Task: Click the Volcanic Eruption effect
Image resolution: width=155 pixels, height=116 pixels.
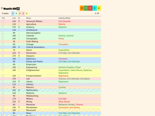Action: [x=66, y=67]
